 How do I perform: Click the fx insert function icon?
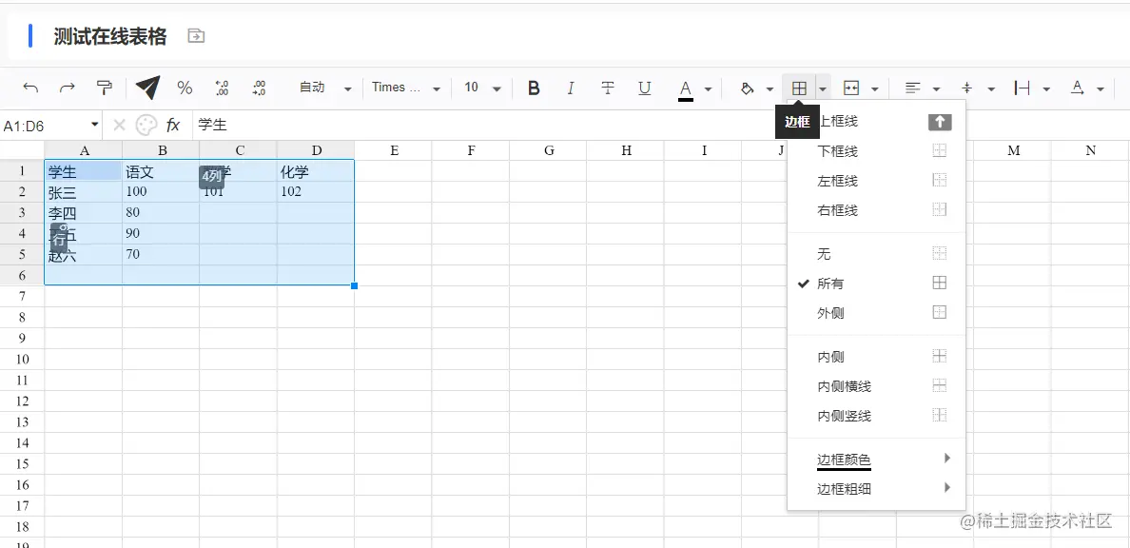(x=173, y=126)
